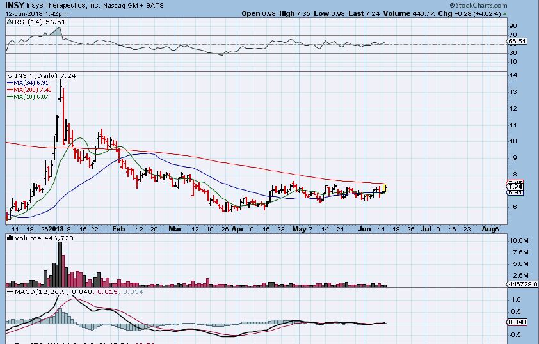Click the RSI(14) indicator icon
The image size is (539, 344).
coord(10,22)
